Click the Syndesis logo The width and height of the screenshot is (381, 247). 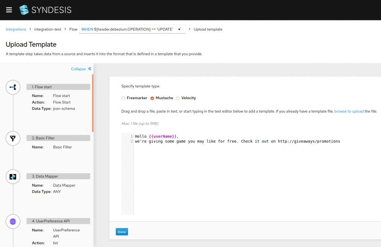coord(45,10)
